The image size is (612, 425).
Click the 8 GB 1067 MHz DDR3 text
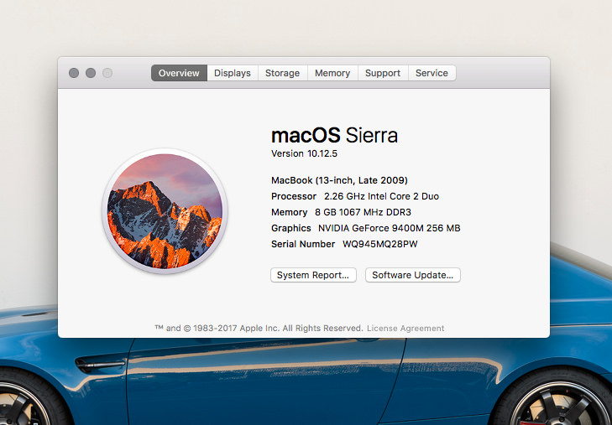point(363,212)
